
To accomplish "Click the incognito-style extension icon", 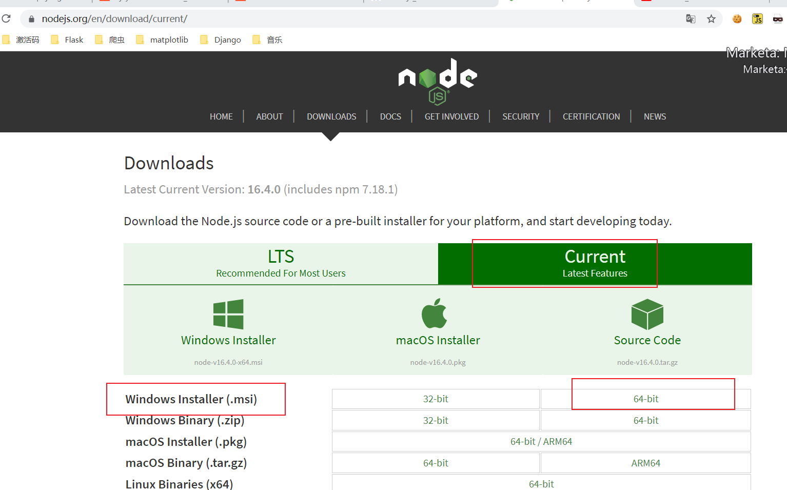I will pyautogui.click(x=778, y=19).
